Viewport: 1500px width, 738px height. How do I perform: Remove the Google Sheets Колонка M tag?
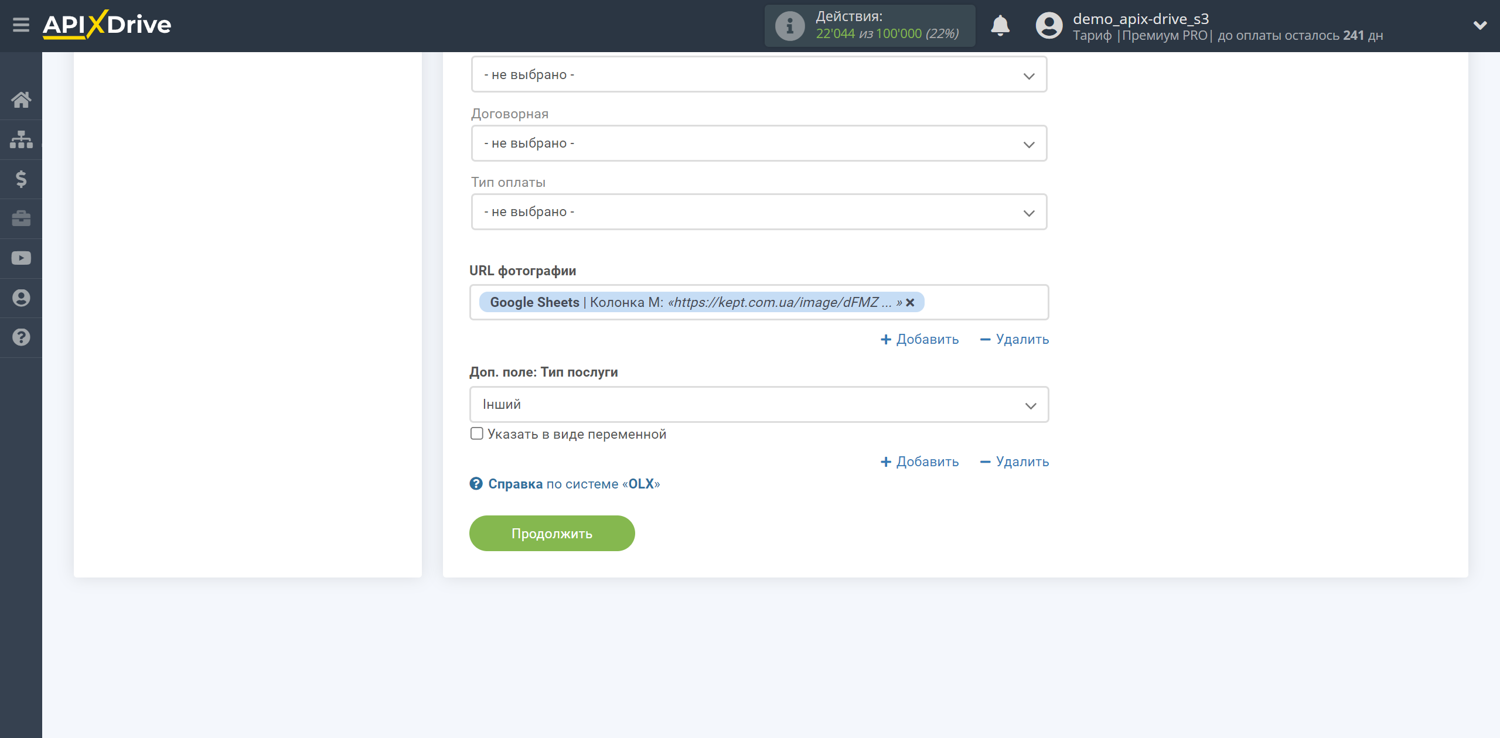910,302
